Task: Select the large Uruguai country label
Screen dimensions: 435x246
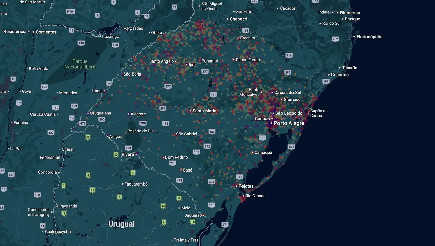Action: [x=121, y=224]
